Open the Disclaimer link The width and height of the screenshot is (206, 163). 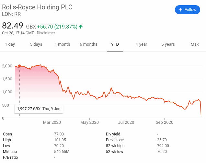(46, 33)
